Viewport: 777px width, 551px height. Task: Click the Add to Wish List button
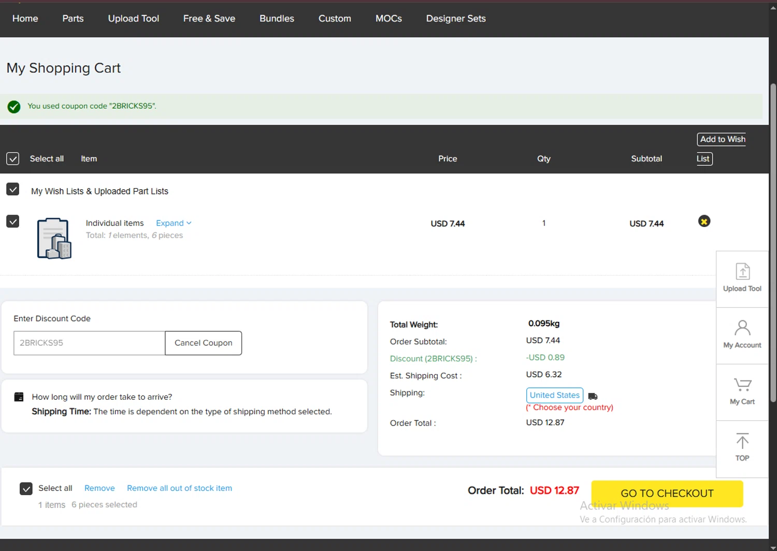pos(721,149)
